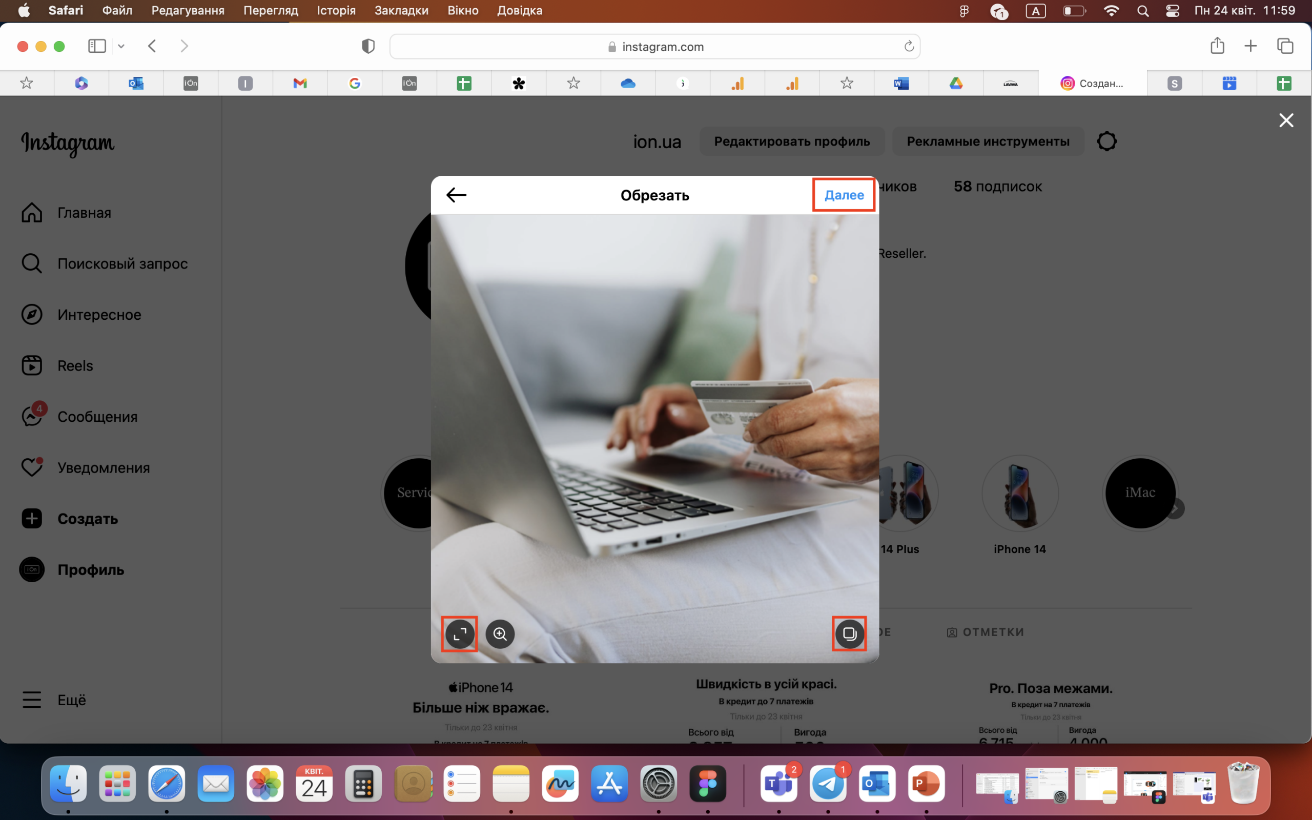
Task: Open the Вікно menu
Action: pos(463,10)
